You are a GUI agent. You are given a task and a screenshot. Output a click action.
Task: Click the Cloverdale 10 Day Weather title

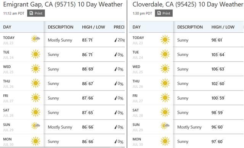188,4
